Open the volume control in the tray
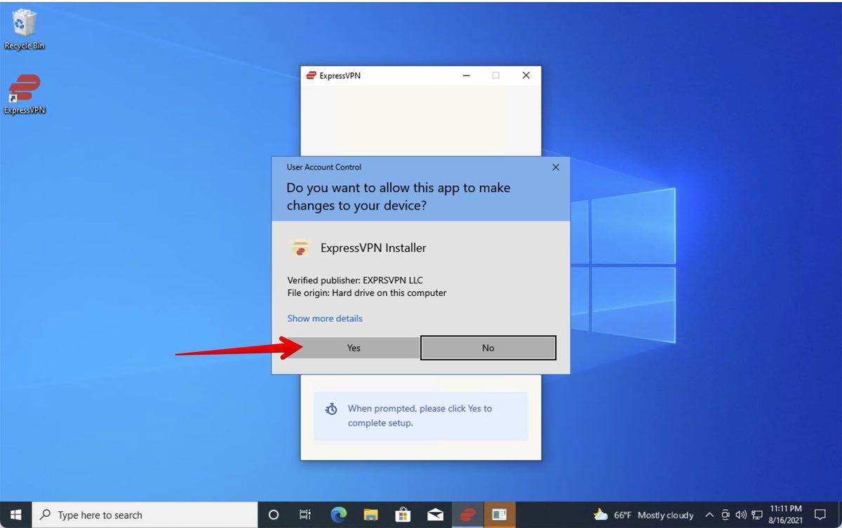 (x=741, y=515)
